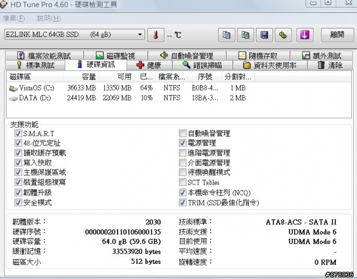
Task: Switch to the 自動噪音管理 tab
Action: pyautogui.click(x=187, y=56)
